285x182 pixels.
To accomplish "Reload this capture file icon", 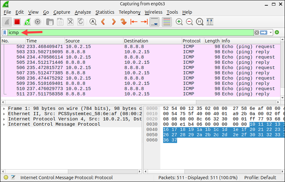I will [81, 22].
